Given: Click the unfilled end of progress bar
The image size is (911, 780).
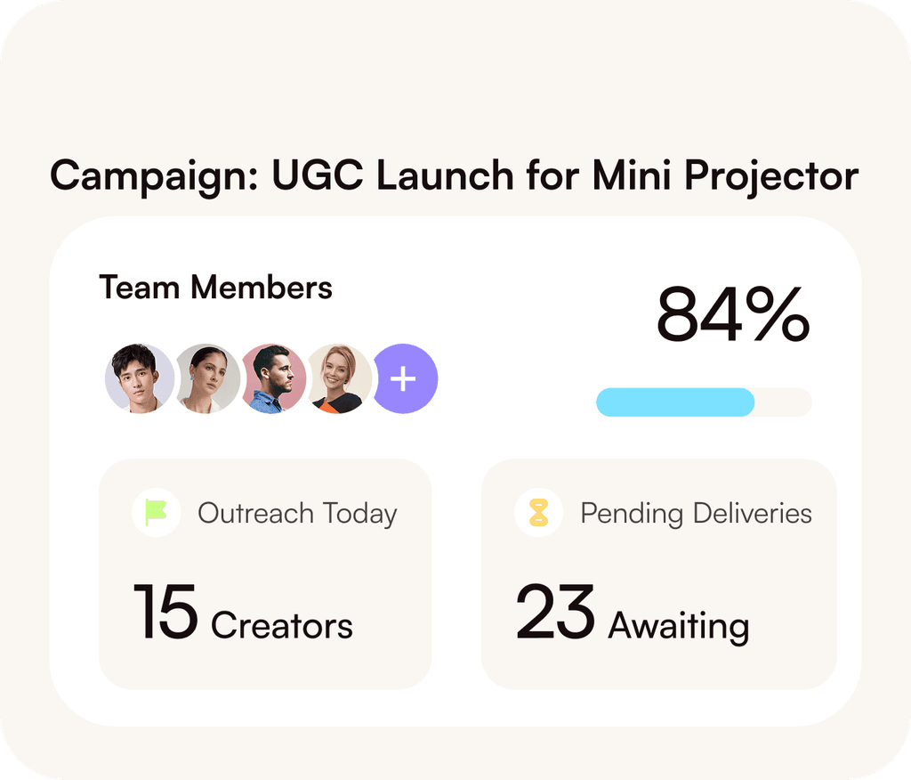Looking at the screenshot, I should point(785,402).
